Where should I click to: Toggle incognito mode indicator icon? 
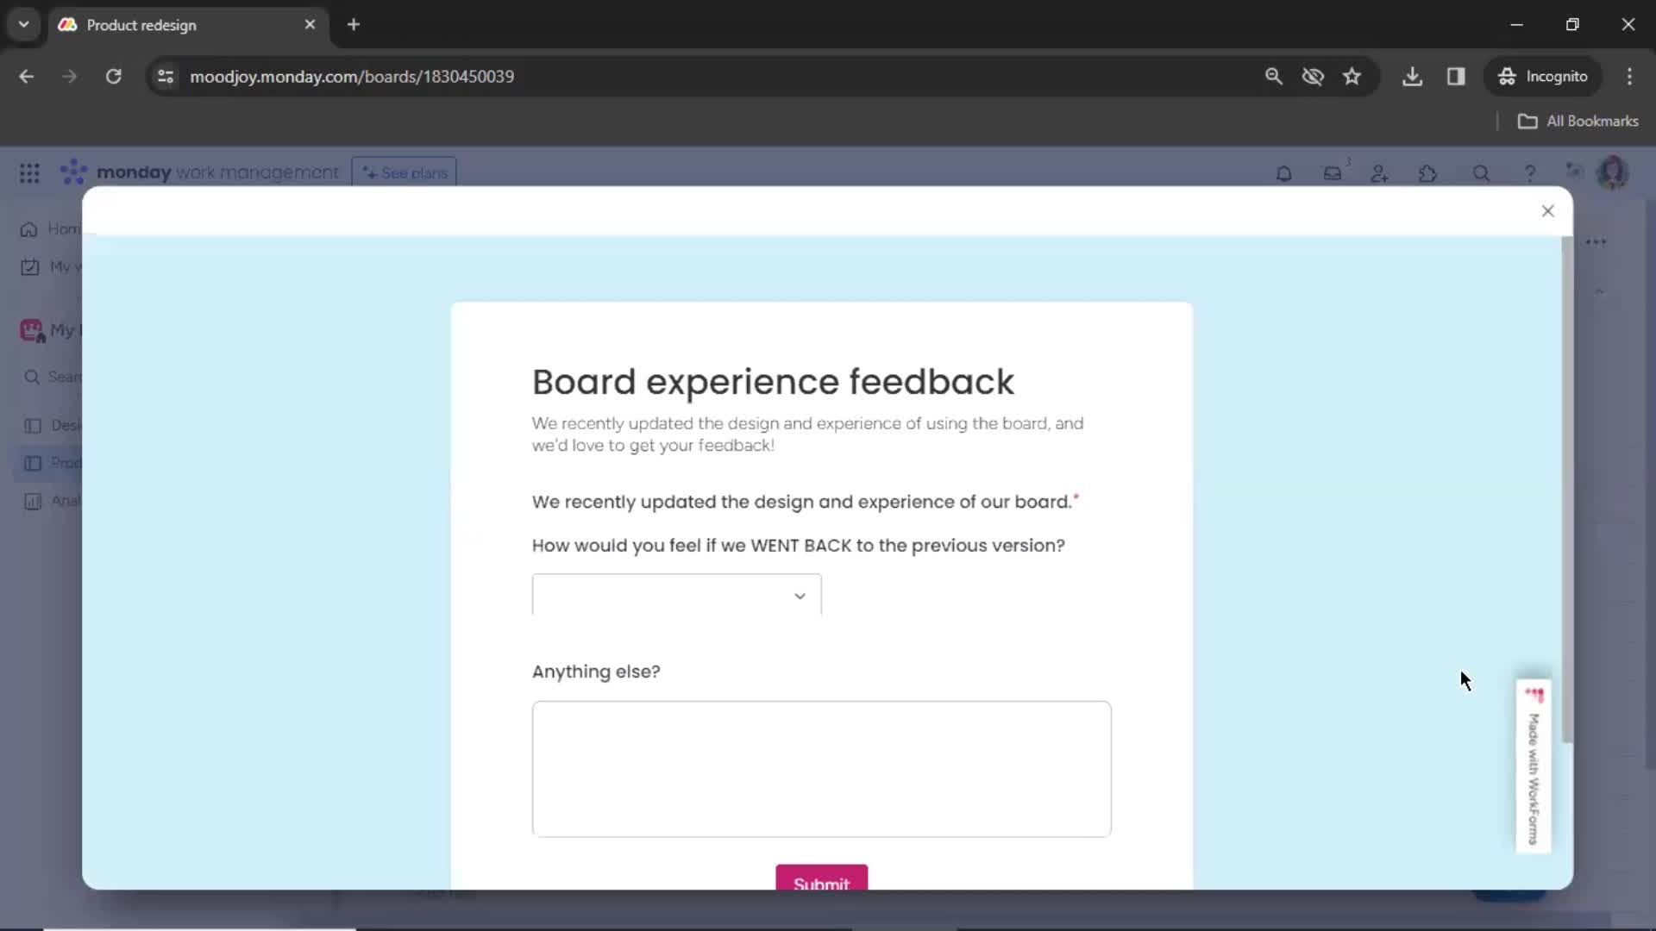pos(1506,76)
